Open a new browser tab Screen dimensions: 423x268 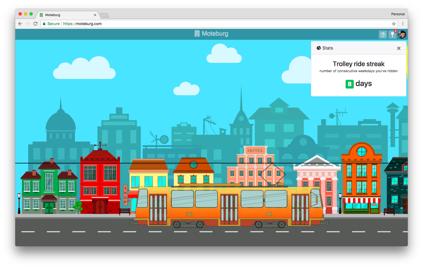coord(105,15)
